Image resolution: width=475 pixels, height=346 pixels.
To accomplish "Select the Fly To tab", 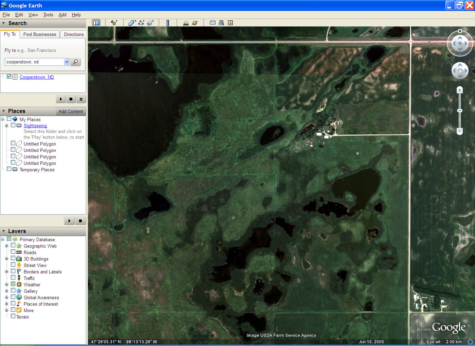I will (10, 34).
